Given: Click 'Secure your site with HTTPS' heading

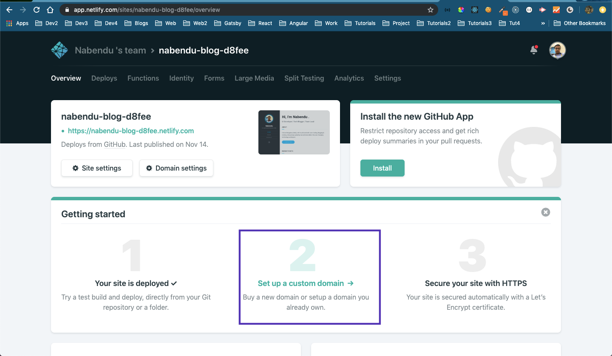Looking at the screenshot, I should pyautogui.click(x=476, y=283).
